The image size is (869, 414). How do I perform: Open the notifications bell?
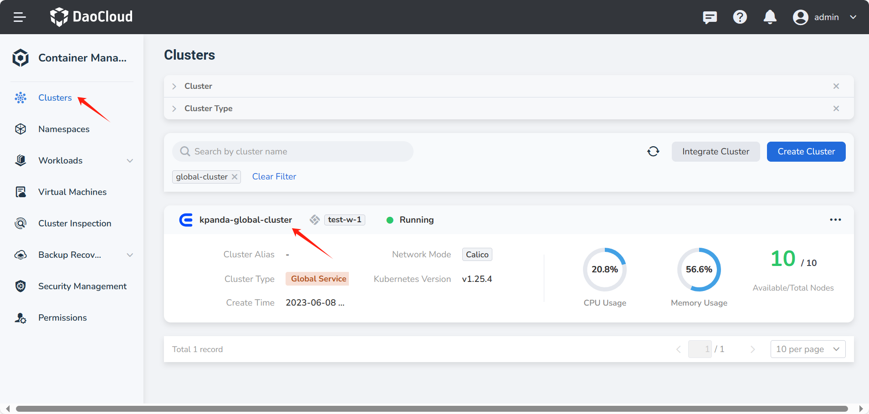pos(770,17)
